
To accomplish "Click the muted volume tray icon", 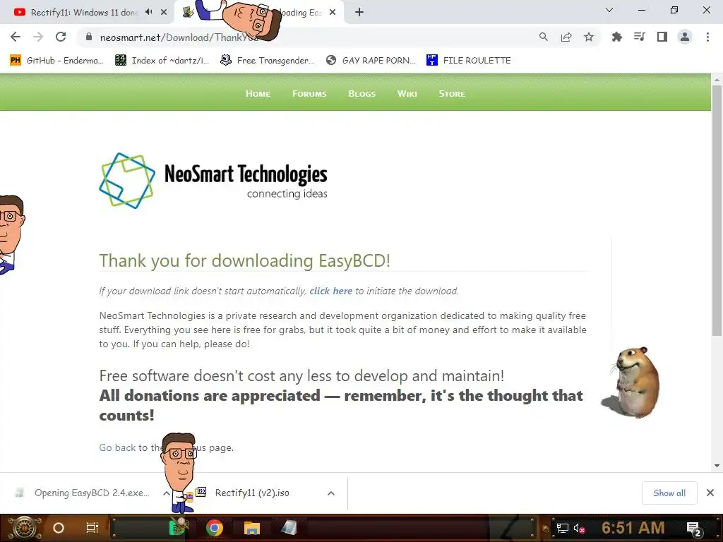I will pos(579,528).
